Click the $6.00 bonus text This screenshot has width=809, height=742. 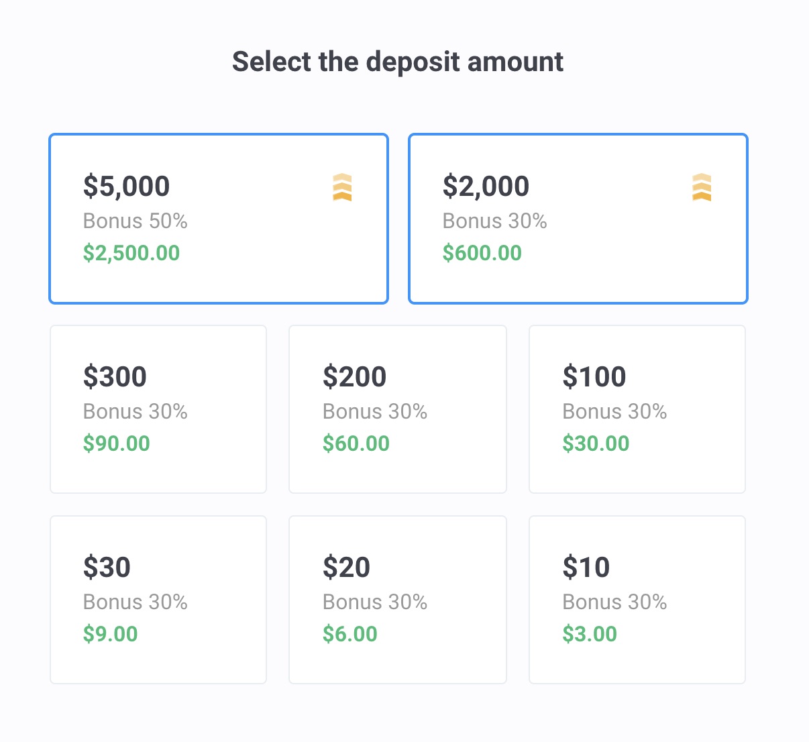pyautogui.click(x=350, y=634)
